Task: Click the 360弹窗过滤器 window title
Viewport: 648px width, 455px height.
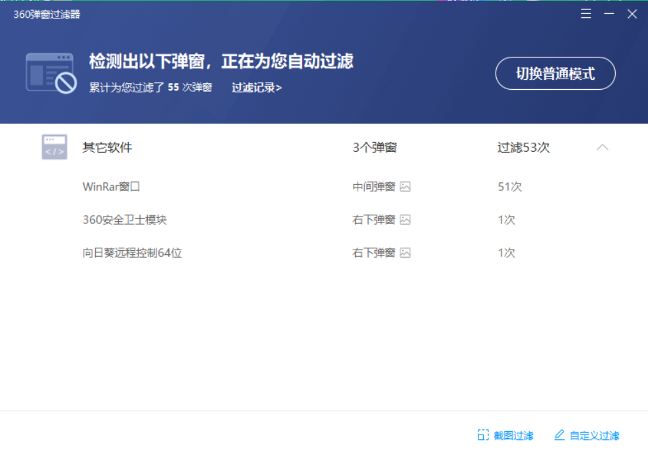Action: point(47,15)
